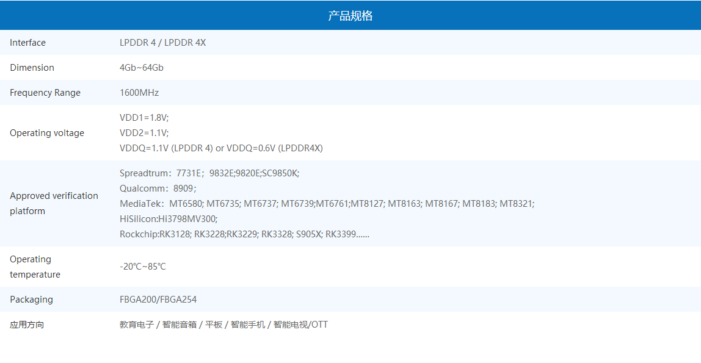Image resolution: width=701 pixels, height=363 pixels.
Task: Click the VDD1=1.8V; line
Action: (144, 118)
